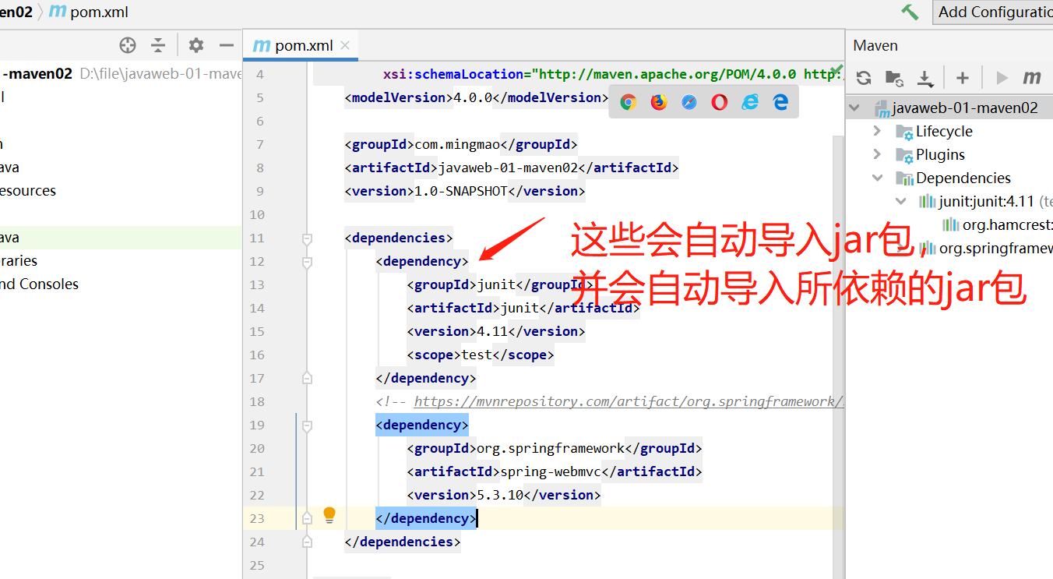This screenshot has width=1053, height=579.
Task: Expand the Lifecycle node
Action: coord(878,131)
